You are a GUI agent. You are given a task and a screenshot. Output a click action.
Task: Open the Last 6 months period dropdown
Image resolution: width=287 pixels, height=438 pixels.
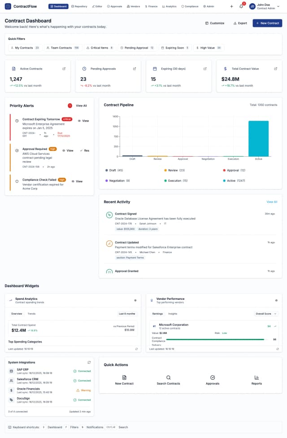[x=126, y=314]
